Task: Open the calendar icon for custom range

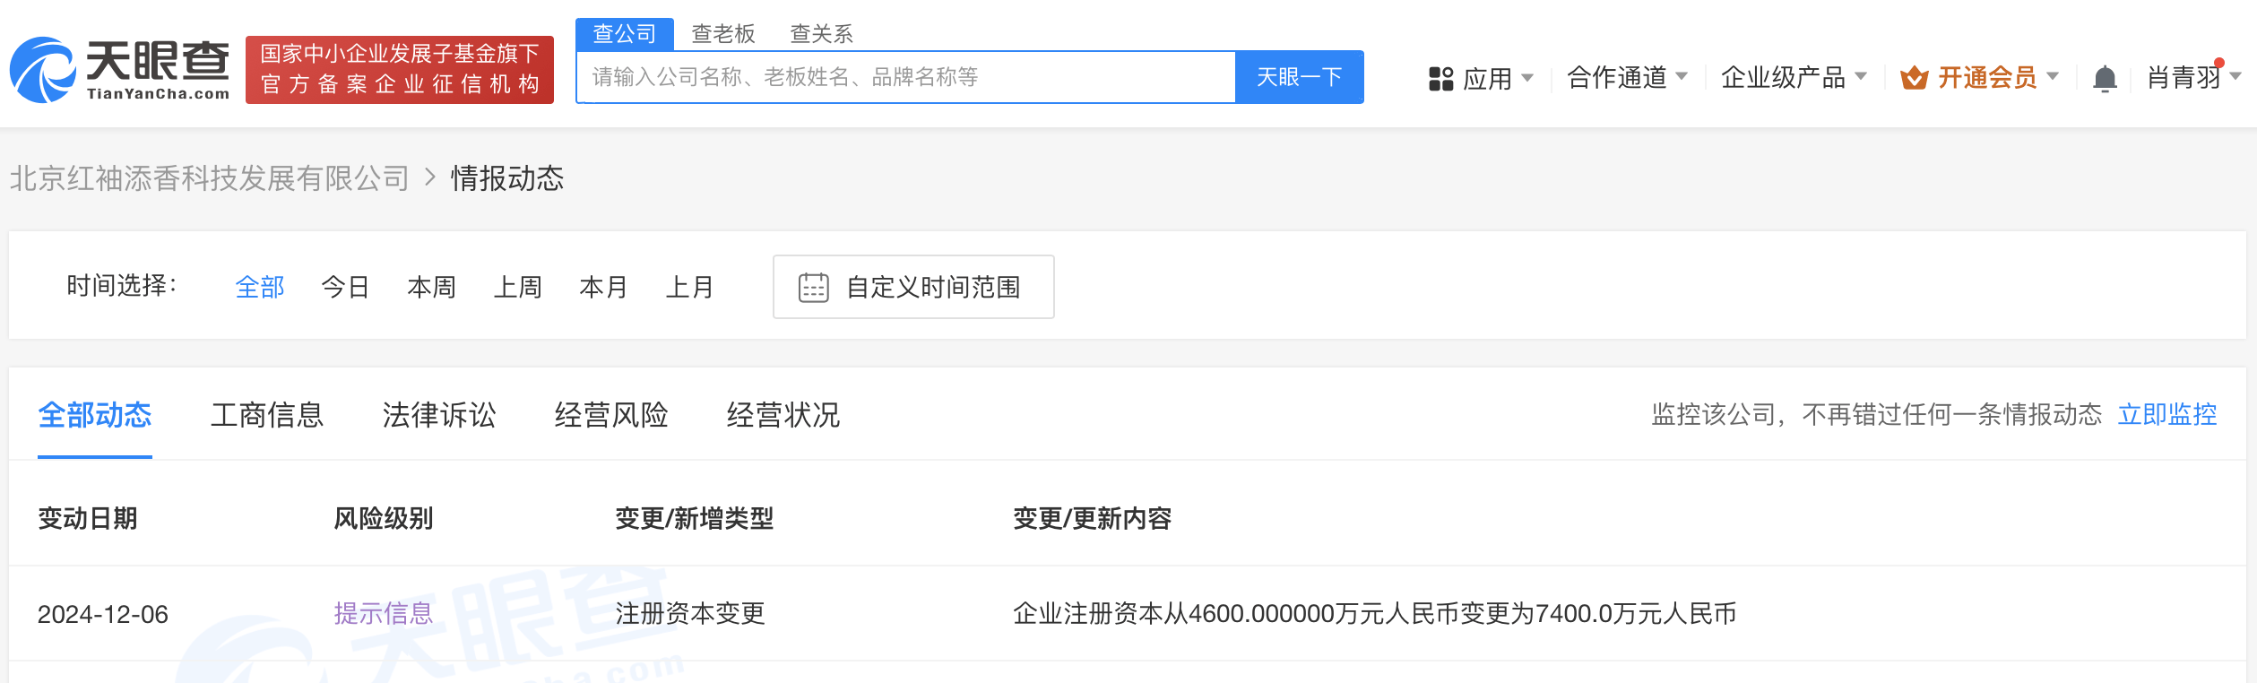Action: click(814, 288)
